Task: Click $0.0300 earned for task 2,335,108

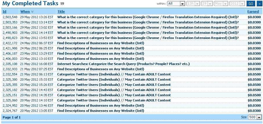Action: tap(254, 64)
